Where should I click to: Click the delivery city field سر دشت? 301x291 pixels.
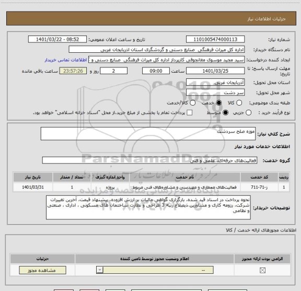215,92
